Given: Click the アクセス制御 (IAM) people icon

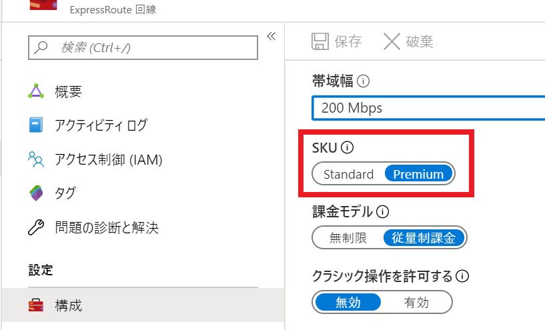Looking at the screenshot, I should 36,159.
